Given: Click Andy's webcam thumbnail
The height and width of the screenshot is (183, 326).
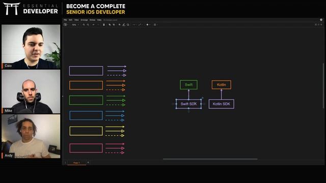Looking at the screenshot, I should click(31, 136).
